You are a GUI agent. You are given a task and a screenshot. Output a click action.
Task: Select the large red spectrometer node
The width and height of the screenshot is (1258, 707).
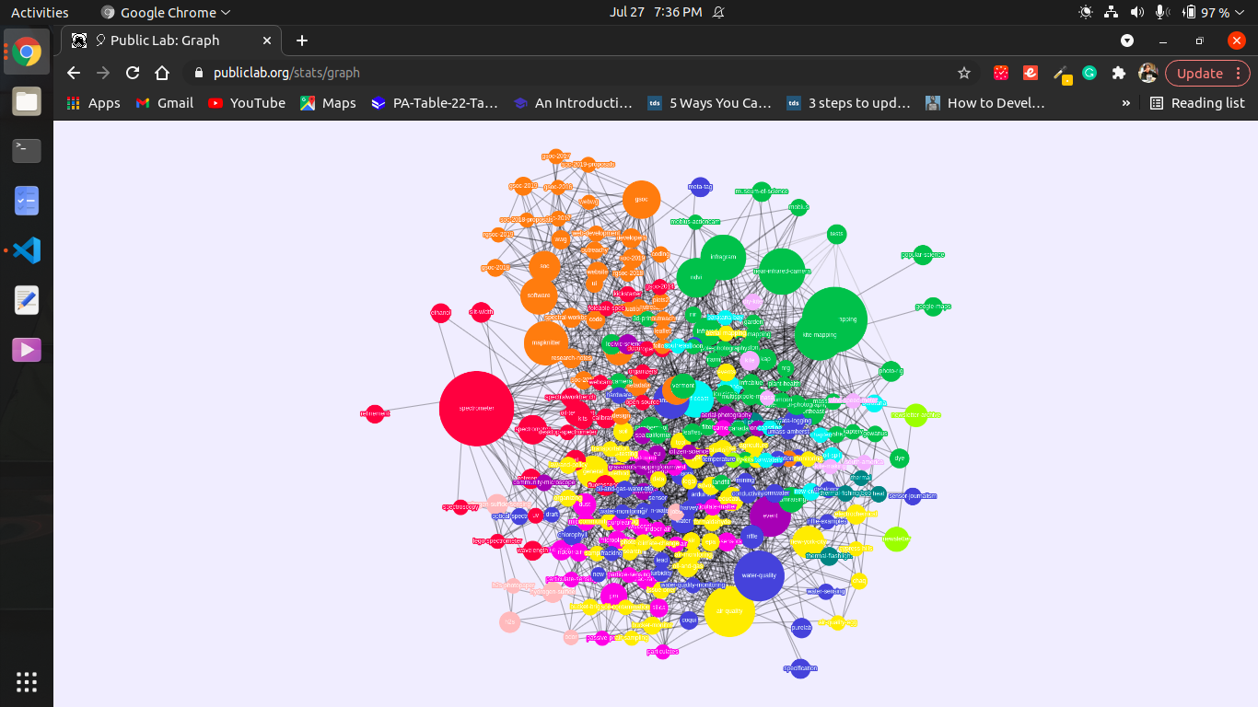click(x=476, y=408)
